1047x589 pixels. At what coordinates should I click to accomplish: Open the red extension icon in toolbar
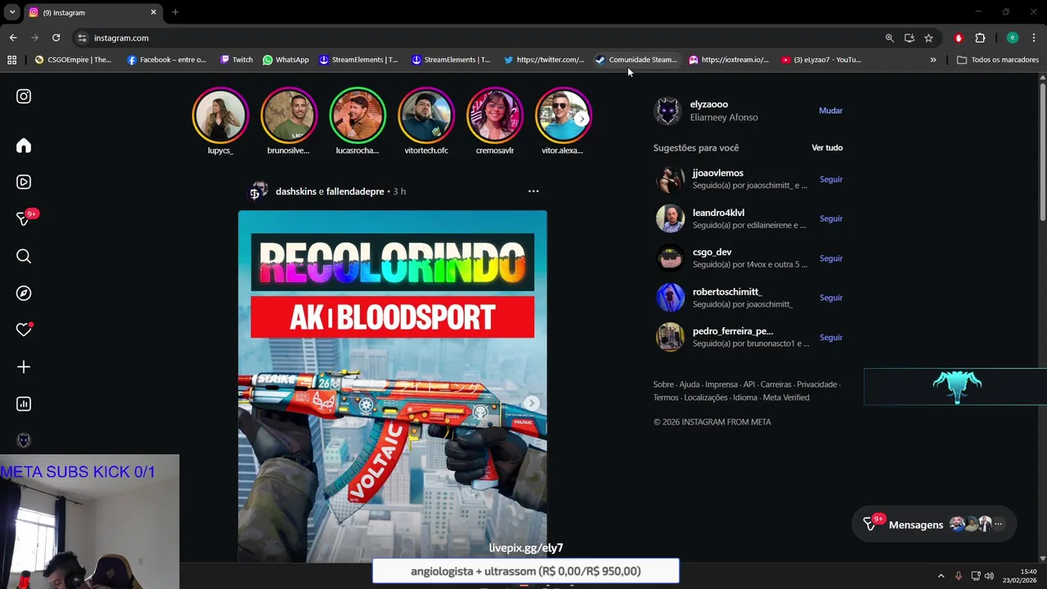tap(959, 38)
